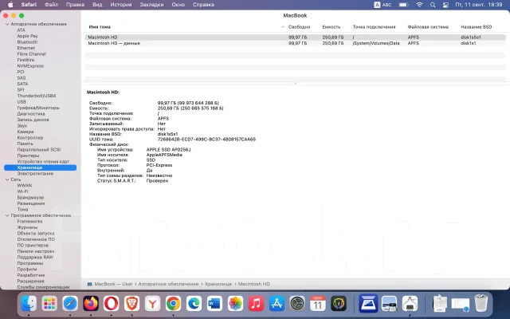Select Графика/Мониторы in the sidebar
This screenshot has width=510, height=319.
38,108
